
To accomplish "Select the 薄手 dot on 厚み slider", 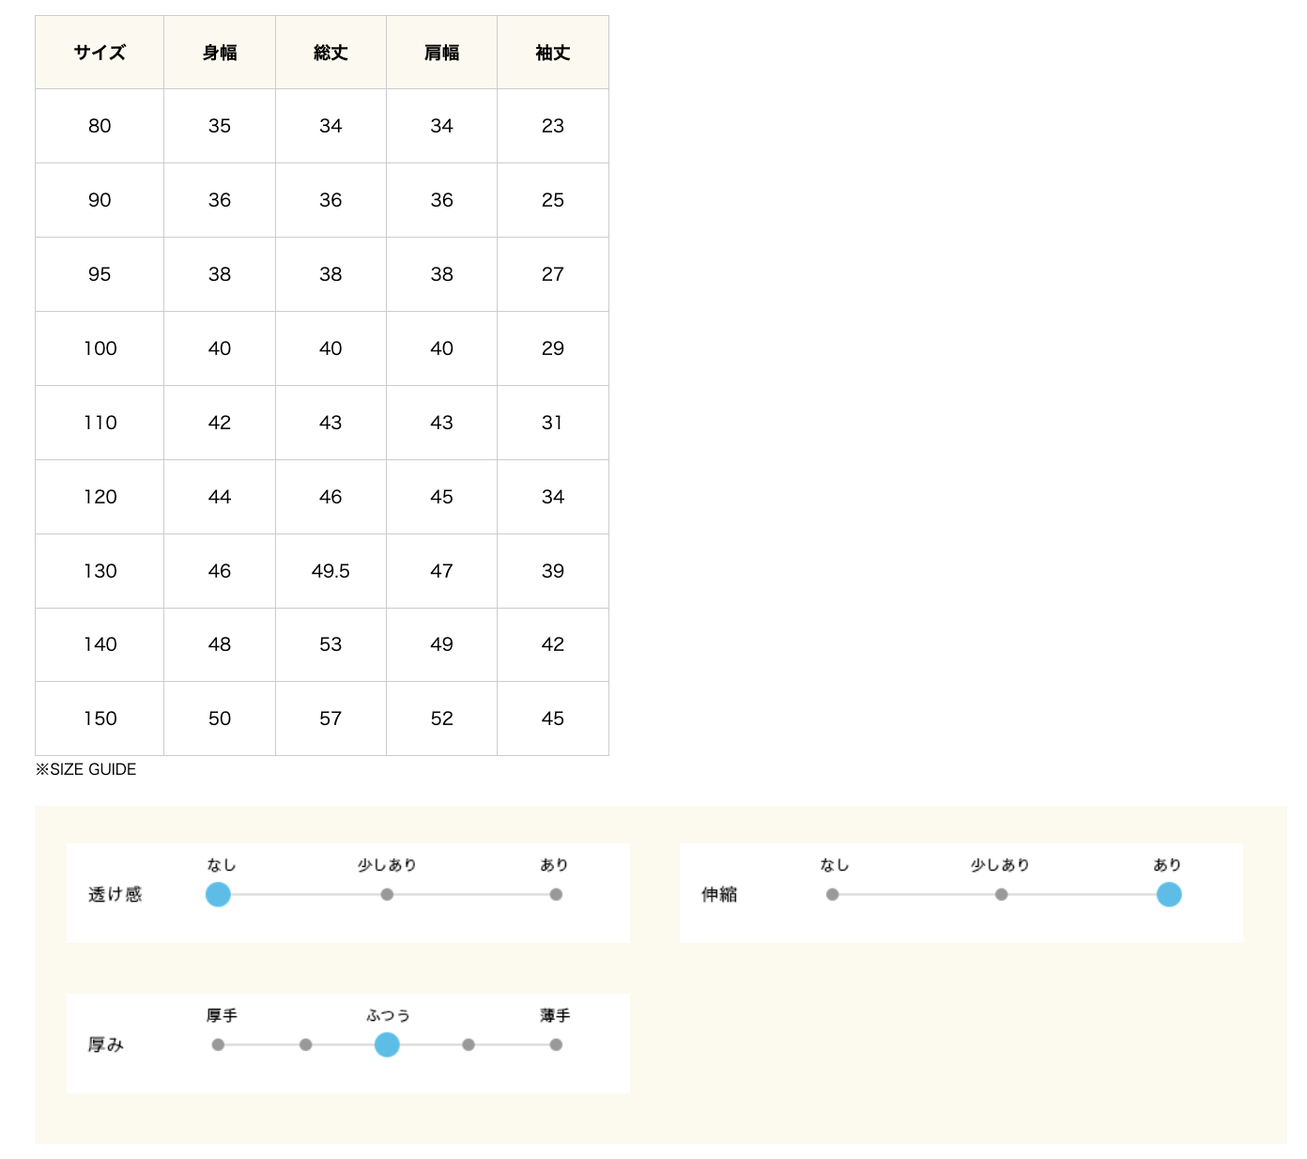I will [x=556, y=1044].
